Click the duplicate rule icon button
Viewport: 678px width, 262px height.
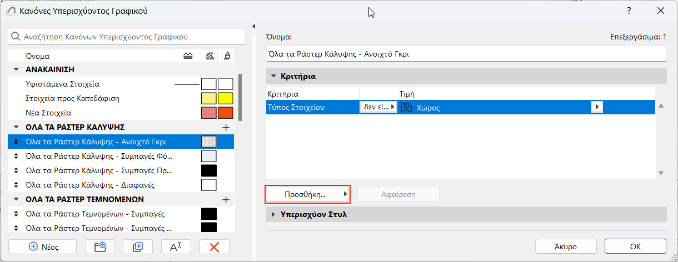(138, 247)
